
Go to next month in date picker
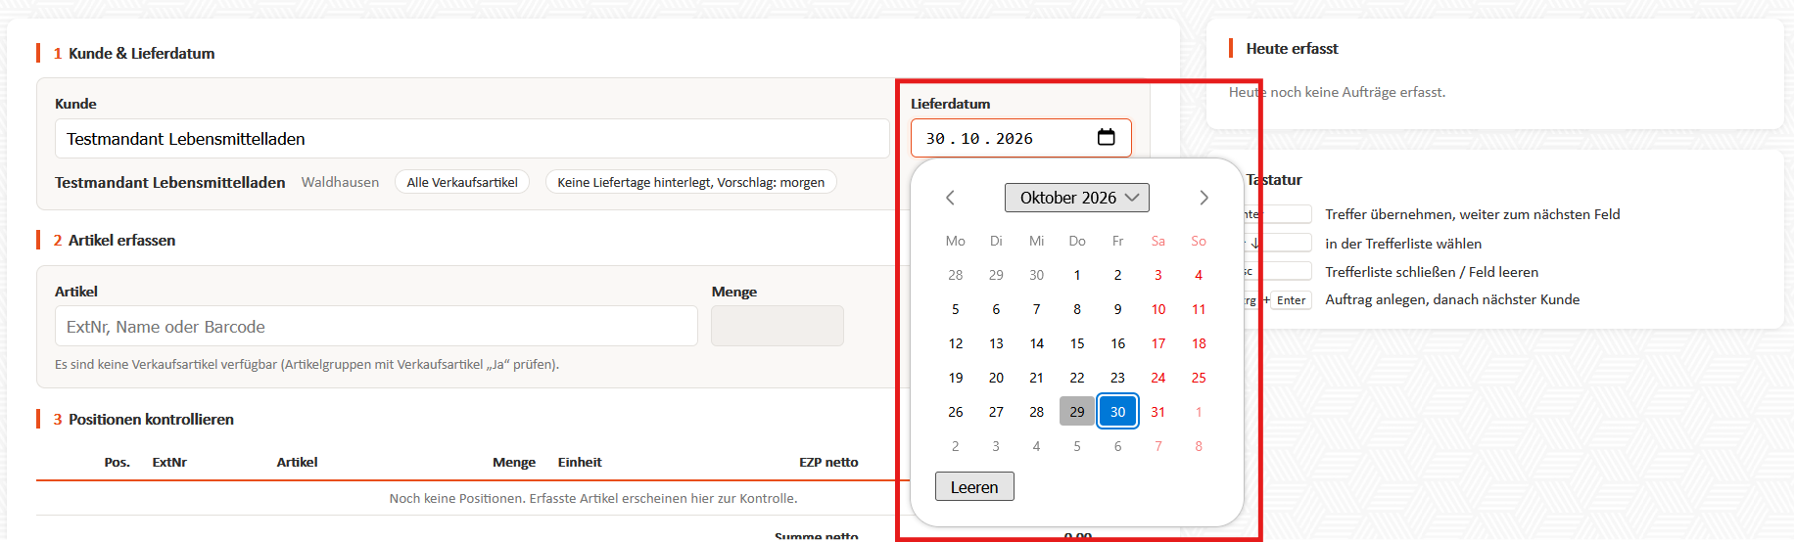[1204, 198]
